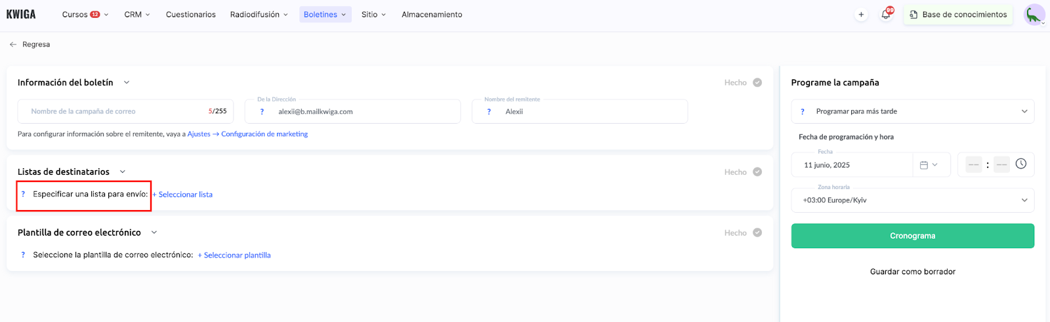Click the Nombre del remitente field

(x=579, y=111)
